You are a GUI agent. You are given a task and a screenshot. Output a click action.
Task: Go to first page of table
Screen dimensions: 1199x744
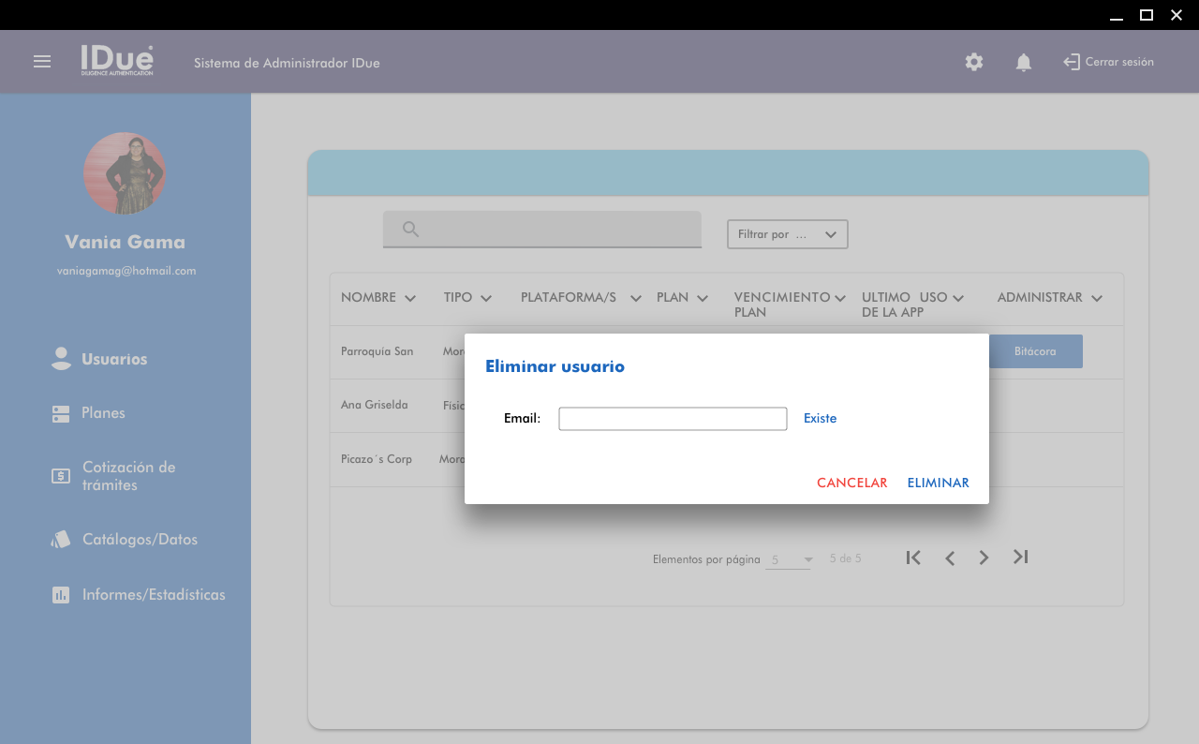(x=913, y=558)
